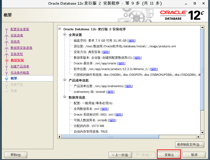210x160 pixels.
Task: Select the 配置: 一般用途/事务处理(G) row
Action: pyautogui.click(x=93, y=103)
